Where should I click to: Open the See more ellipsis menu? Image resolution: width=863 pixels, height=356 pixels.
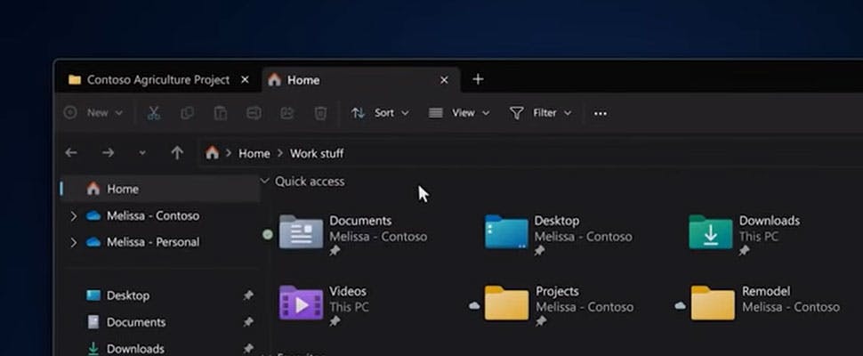(x=601, y=113)
